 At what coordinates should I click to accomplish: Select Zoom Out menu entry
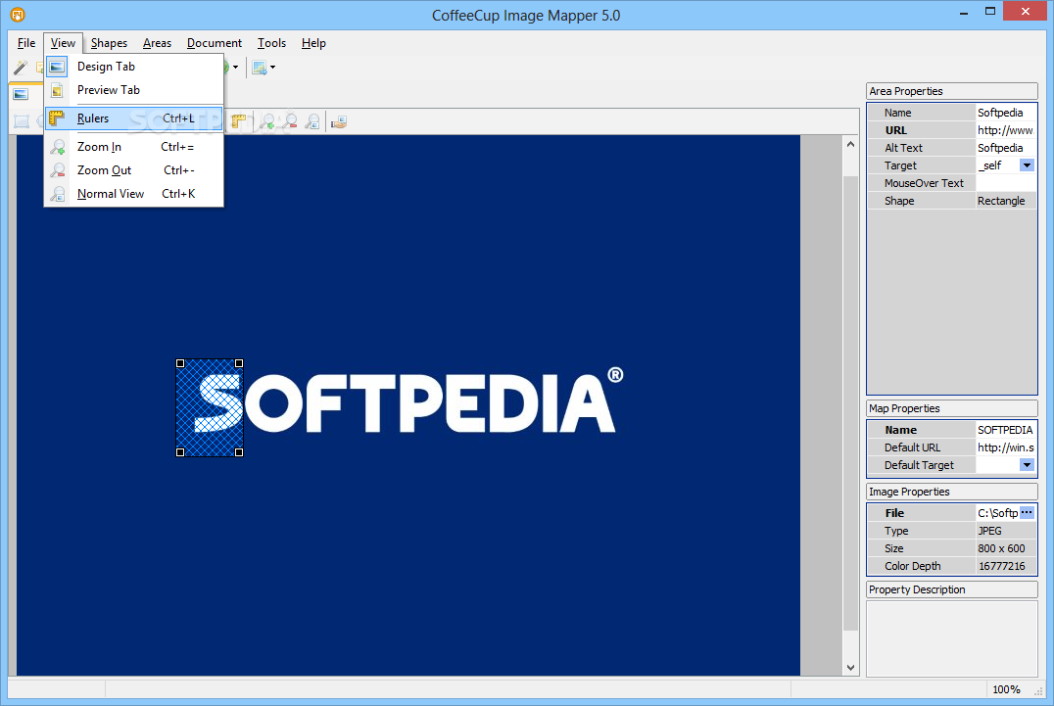point(134,170)
